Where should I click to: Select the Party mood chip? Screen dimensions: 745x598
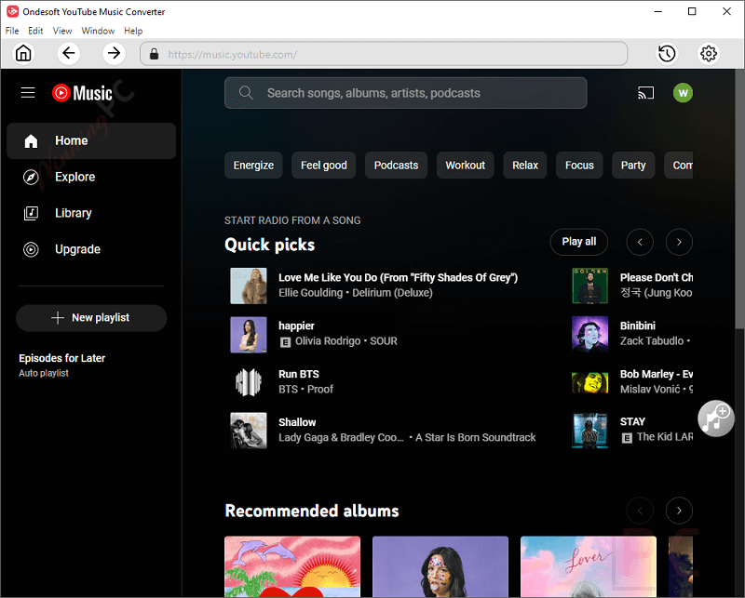[x=633, y=166]
